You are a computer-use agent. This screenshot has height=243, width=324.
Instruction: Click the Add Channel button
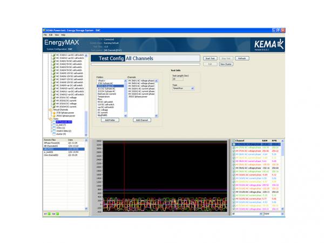click(x=142, y=120)
